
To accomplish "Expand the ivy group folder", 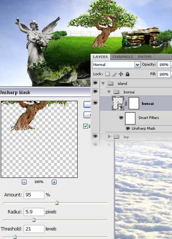I will 109,137.
